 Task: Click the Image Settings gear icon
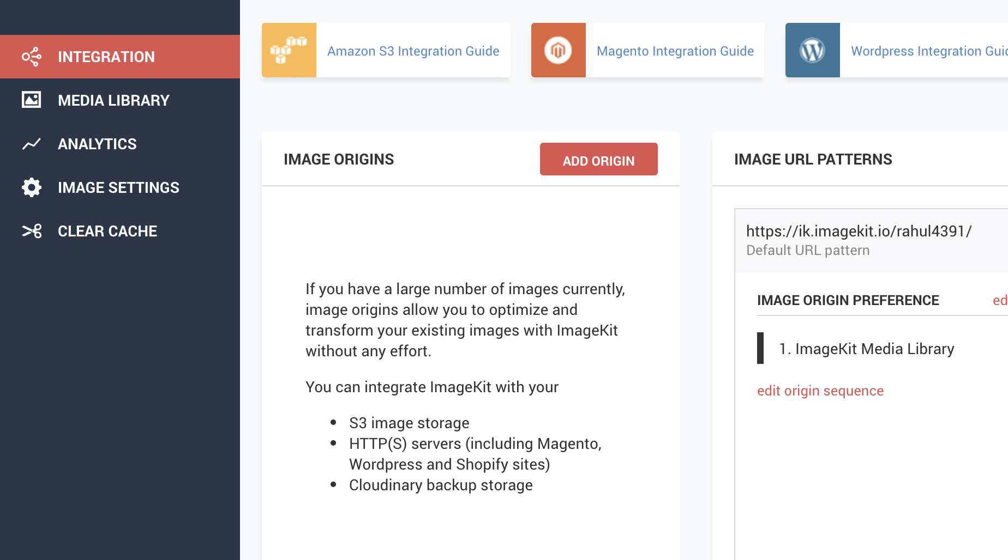32,187
